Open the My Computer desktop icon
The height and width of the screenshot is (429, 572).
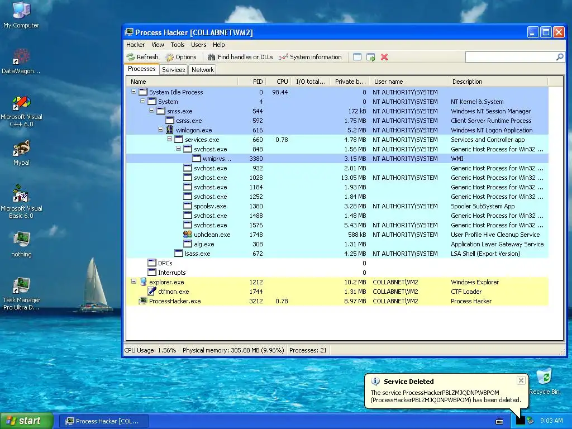pos(21,15)
